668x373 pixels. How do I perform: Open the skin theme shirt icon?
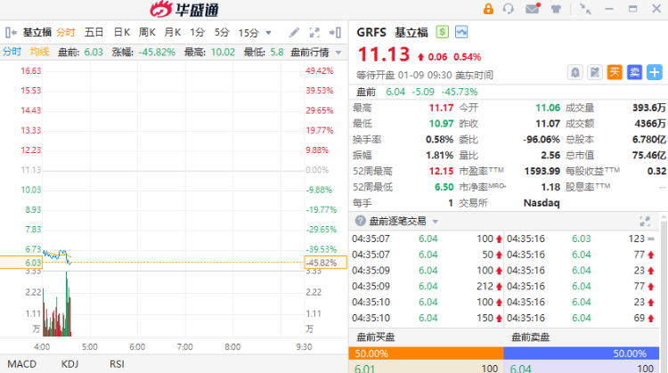pyautogui.click(x=556, y=9)
